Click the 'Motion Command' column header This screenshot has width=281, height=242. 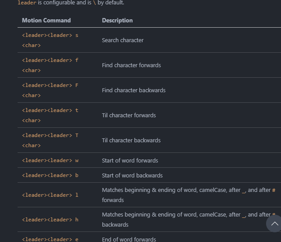click(x=46, y=20)
